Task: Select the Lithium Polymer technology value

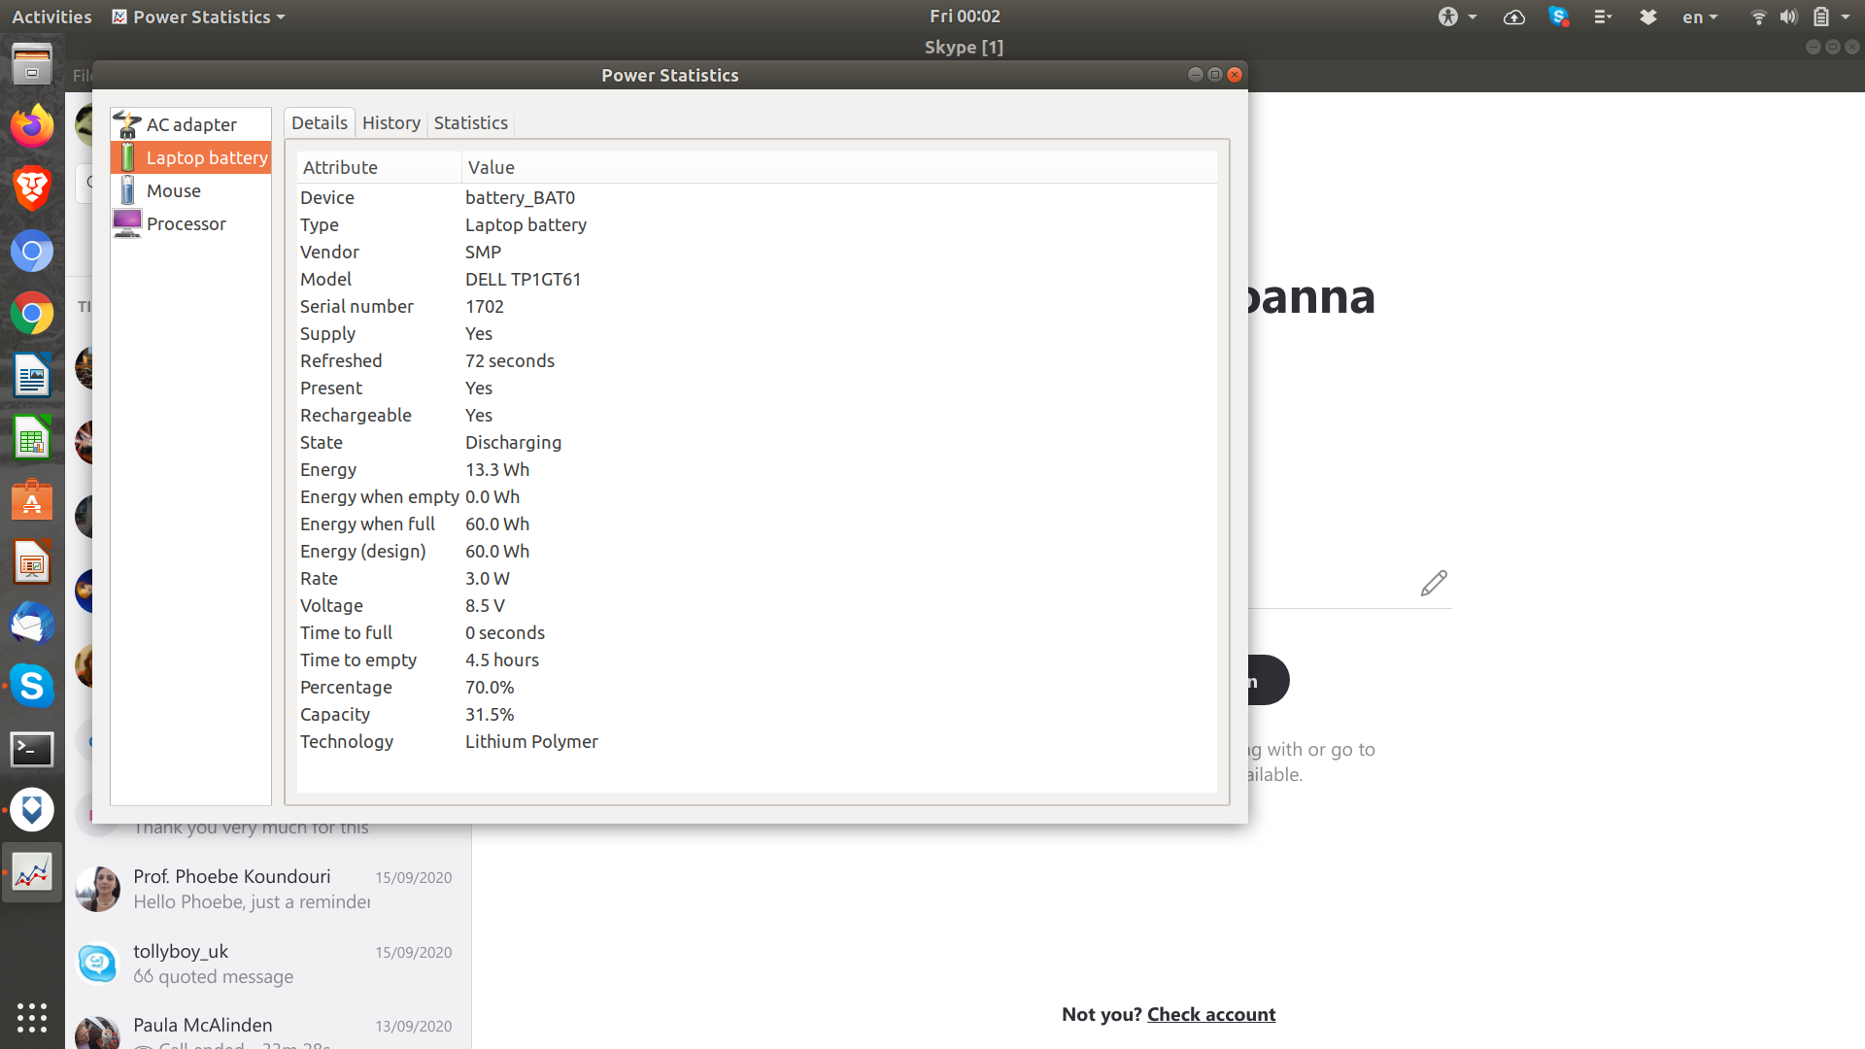Action: [531, 741]
